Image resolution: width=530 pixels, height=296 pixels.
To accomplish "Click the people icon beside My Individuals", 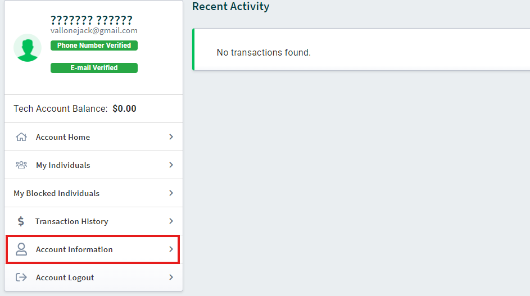I will [21, 165].
